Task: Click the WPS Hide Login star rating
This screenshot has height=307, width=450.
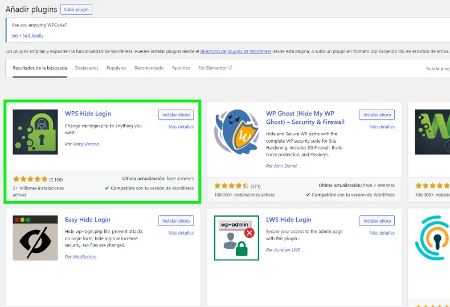Action: coord(30,179)
